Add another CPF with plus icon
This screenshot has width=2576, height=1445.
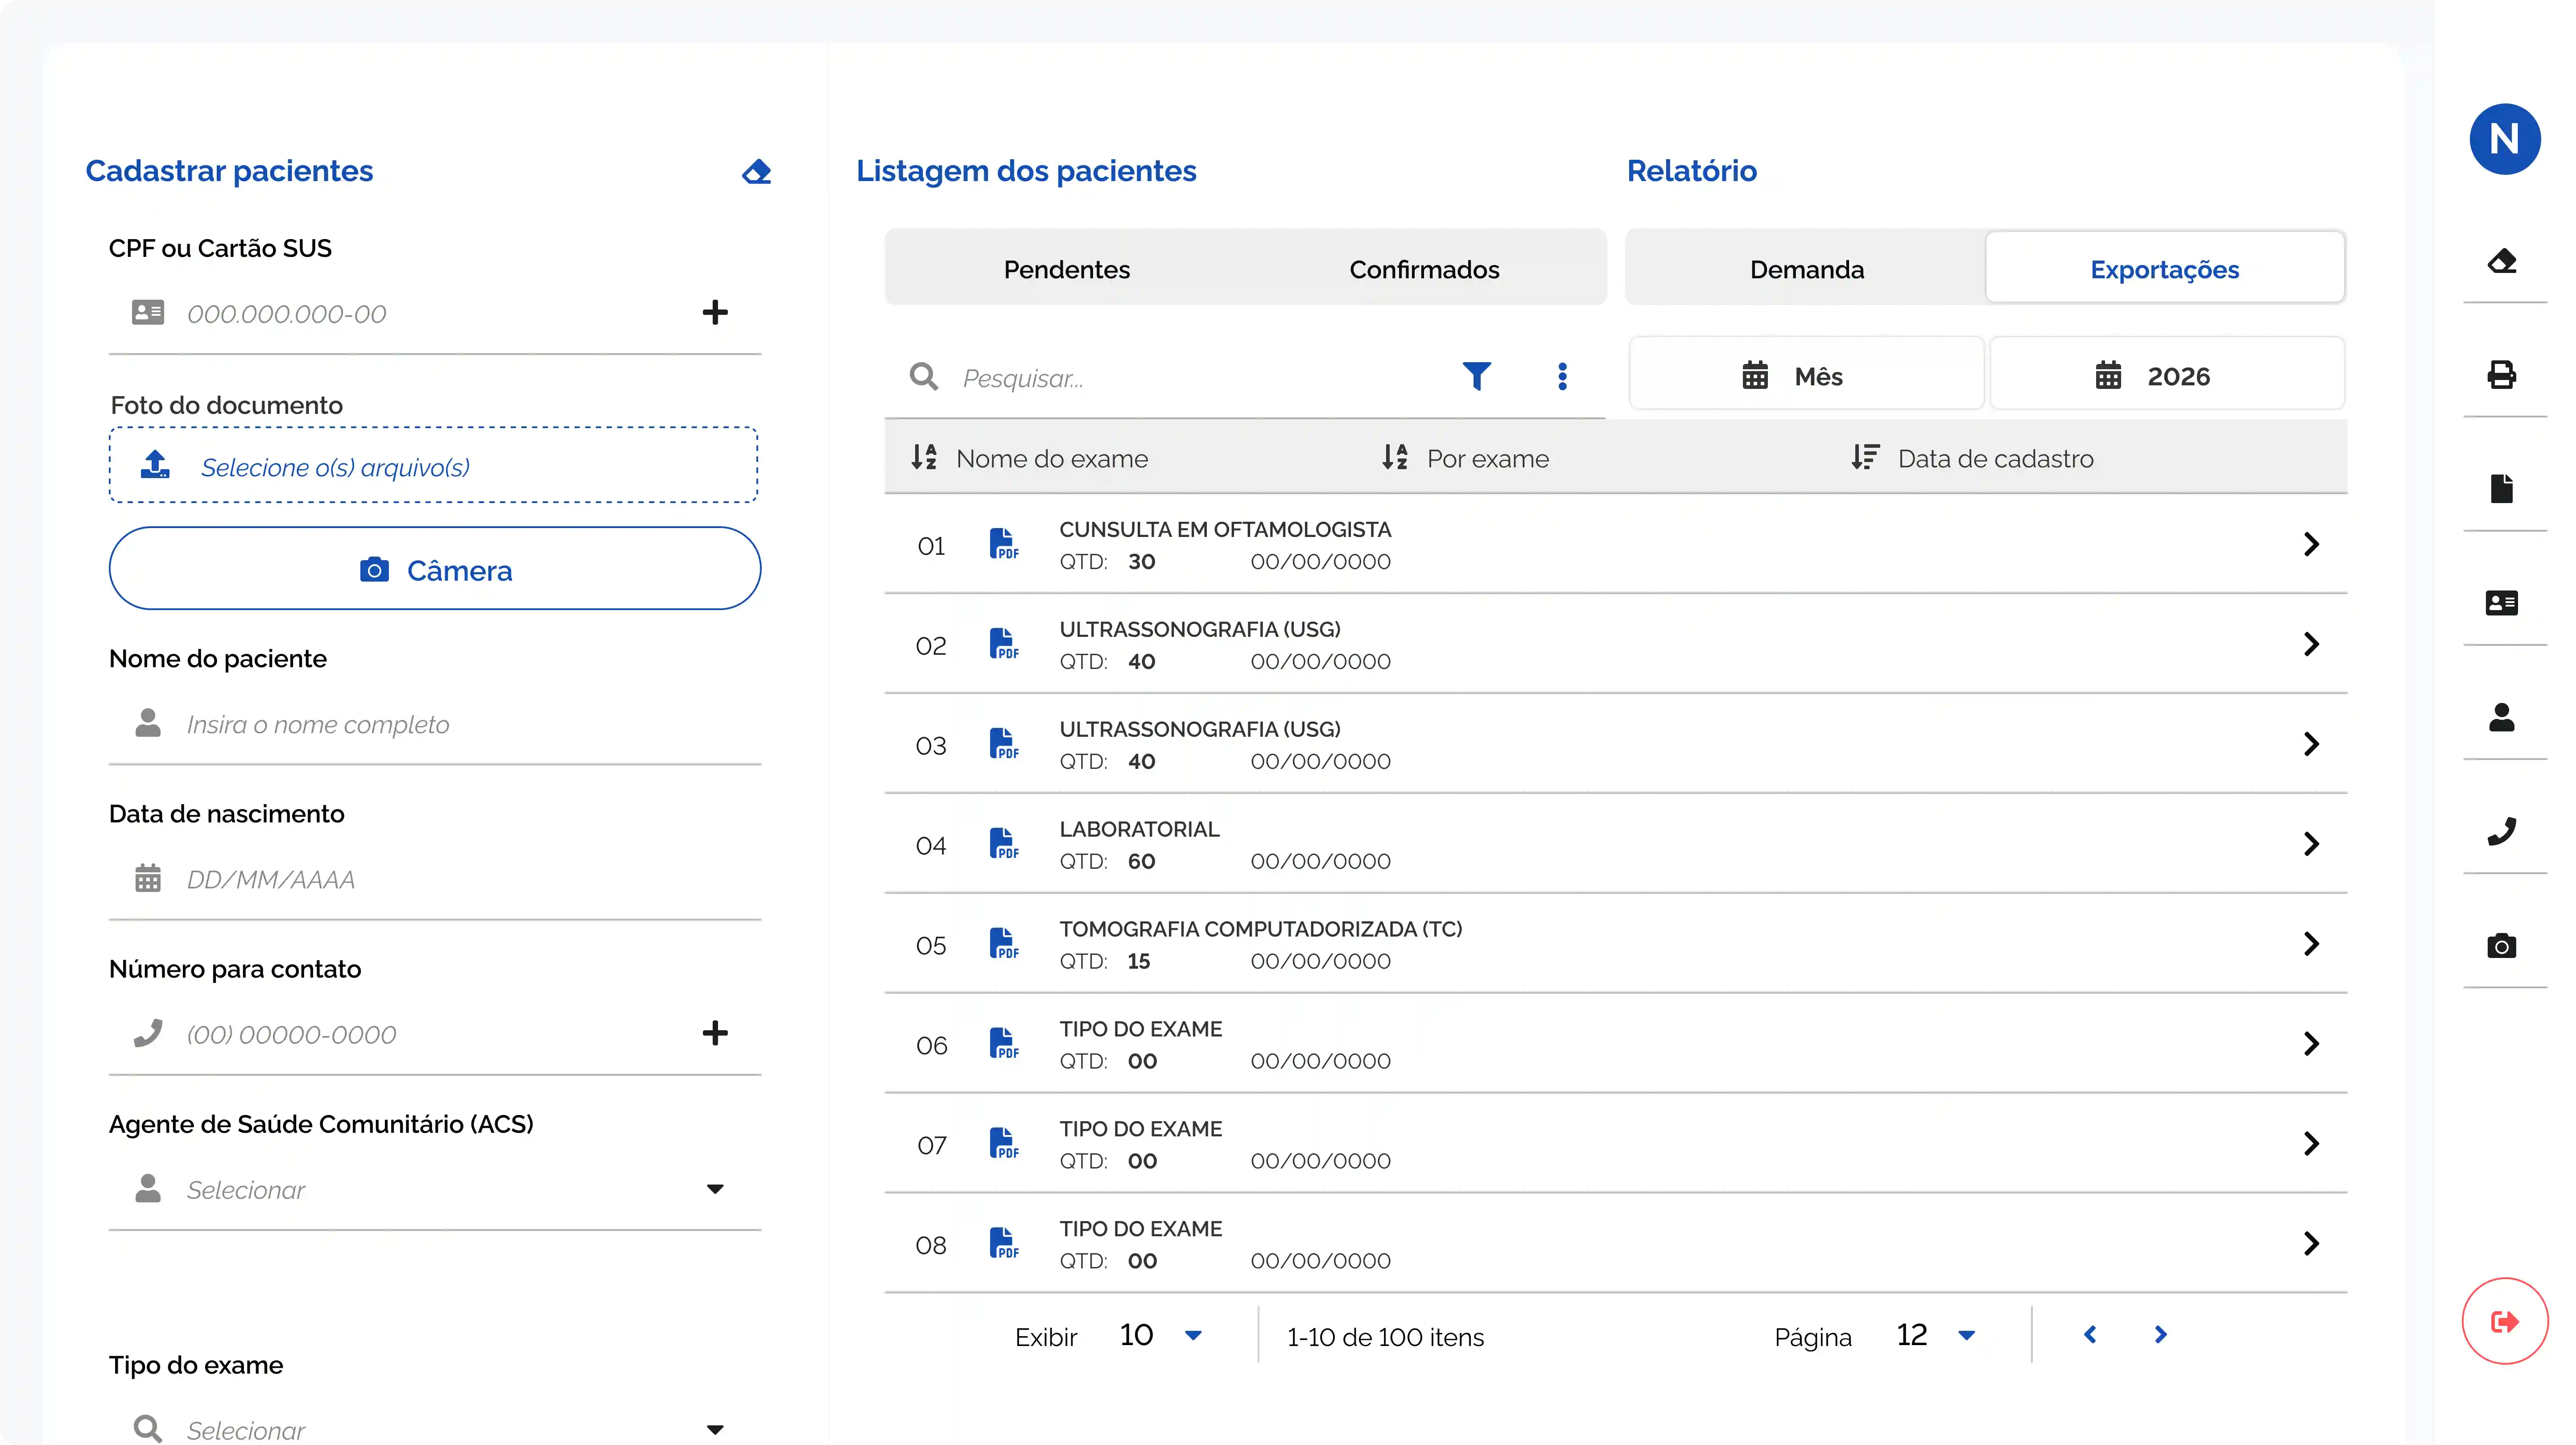(x=714, y=312)
